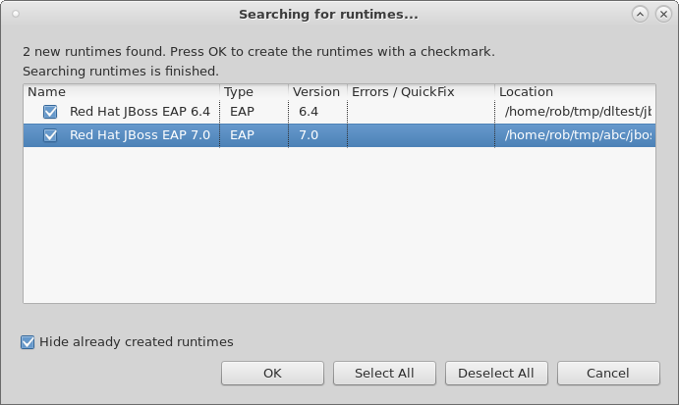Click the 6.4 version cell

[309, 112]
